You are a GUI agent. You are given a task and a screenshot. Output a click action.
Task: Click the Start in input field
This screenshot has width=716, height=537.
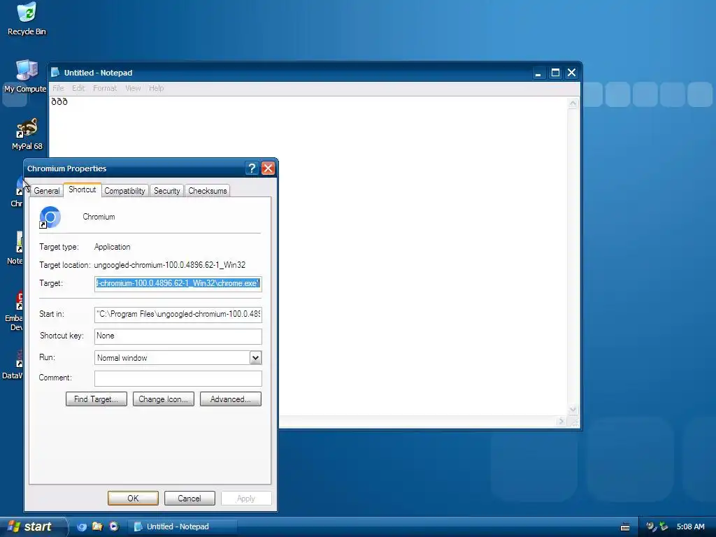pos(178,314)
